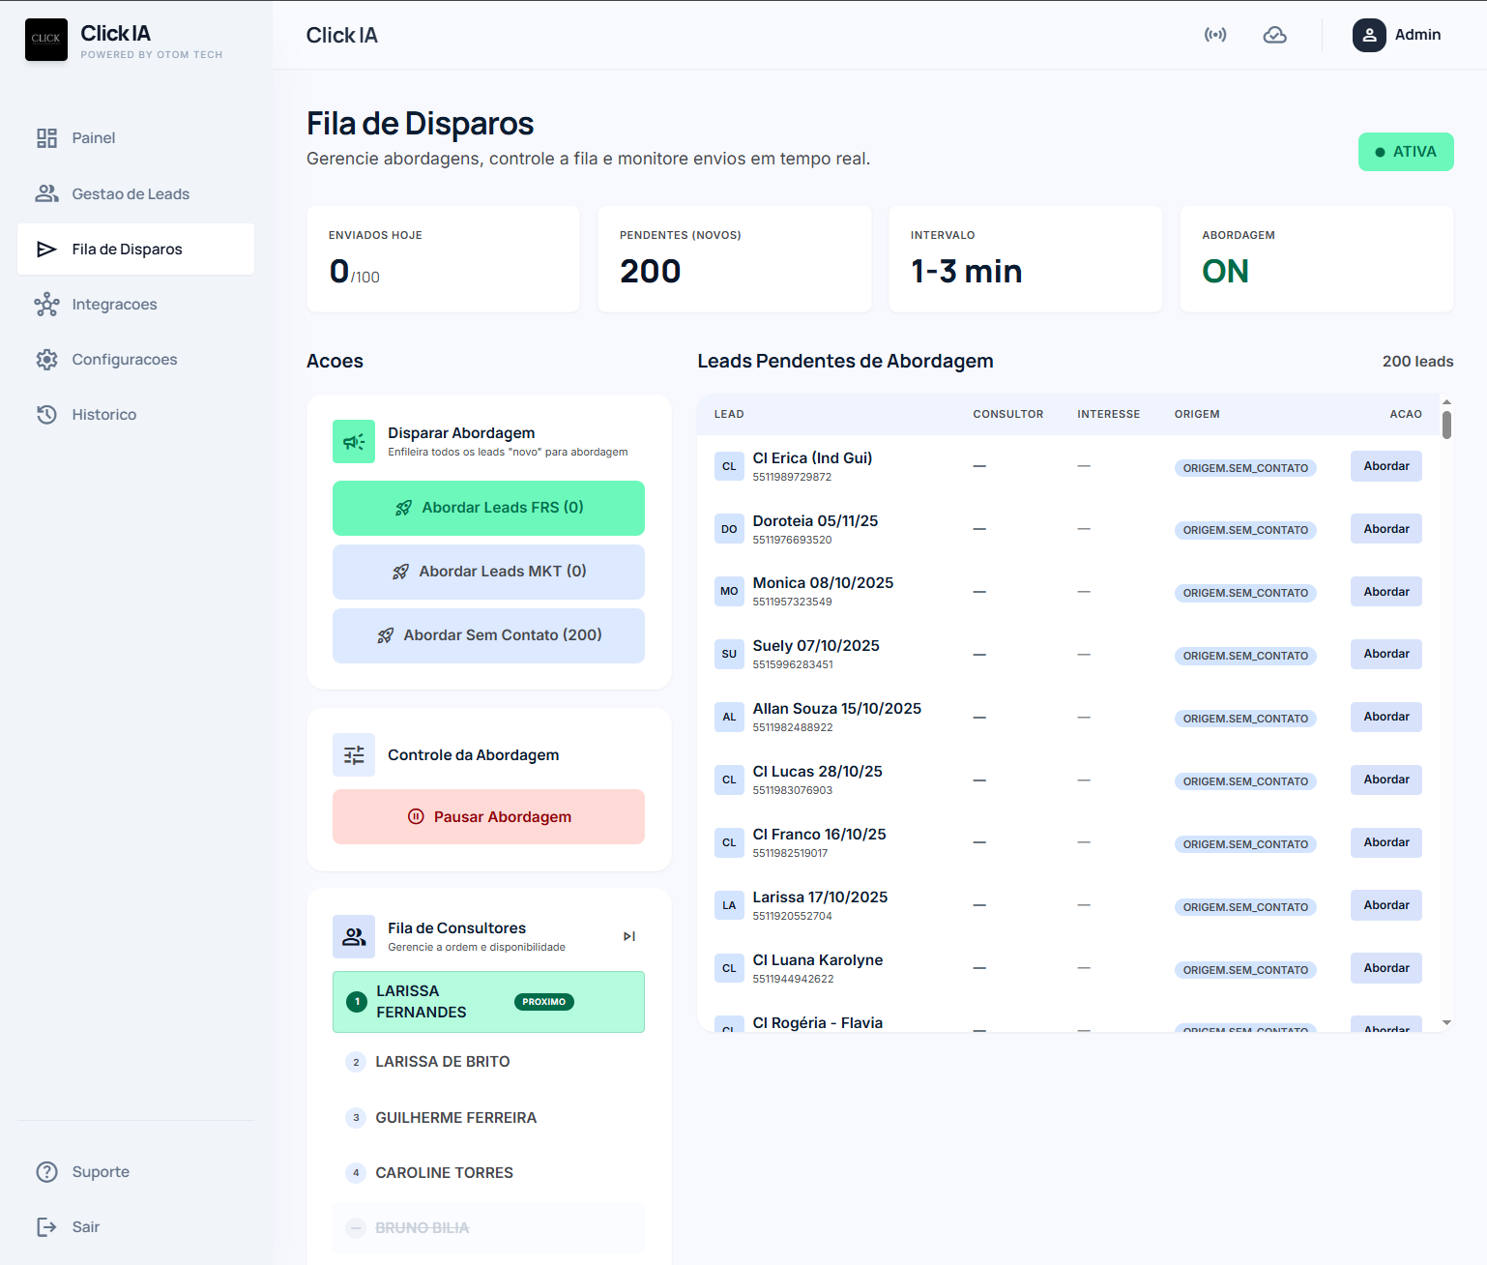
Task: Click the skip-to-next icon beside Fila de Consultores
Action: (x=629, y=935)
